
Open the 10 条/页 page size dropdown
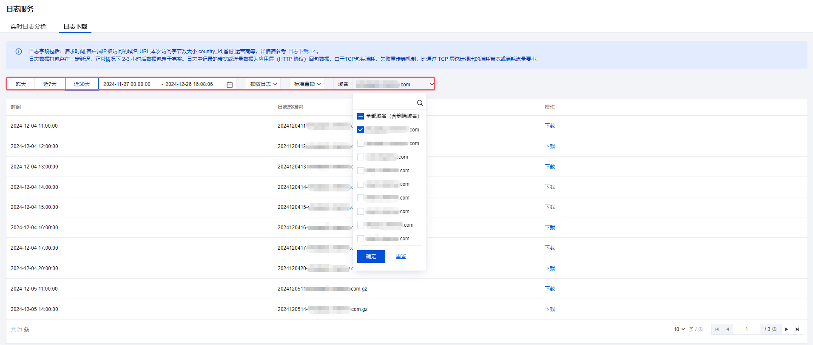[679, 329]
